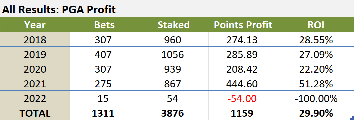
Task: Select the 2018 year cell
Action: pyautogui.click(x=35, y=40)
